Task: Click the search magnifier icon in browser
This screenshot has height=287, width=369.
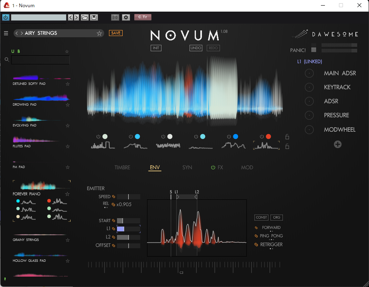Action: coord(7,60)
